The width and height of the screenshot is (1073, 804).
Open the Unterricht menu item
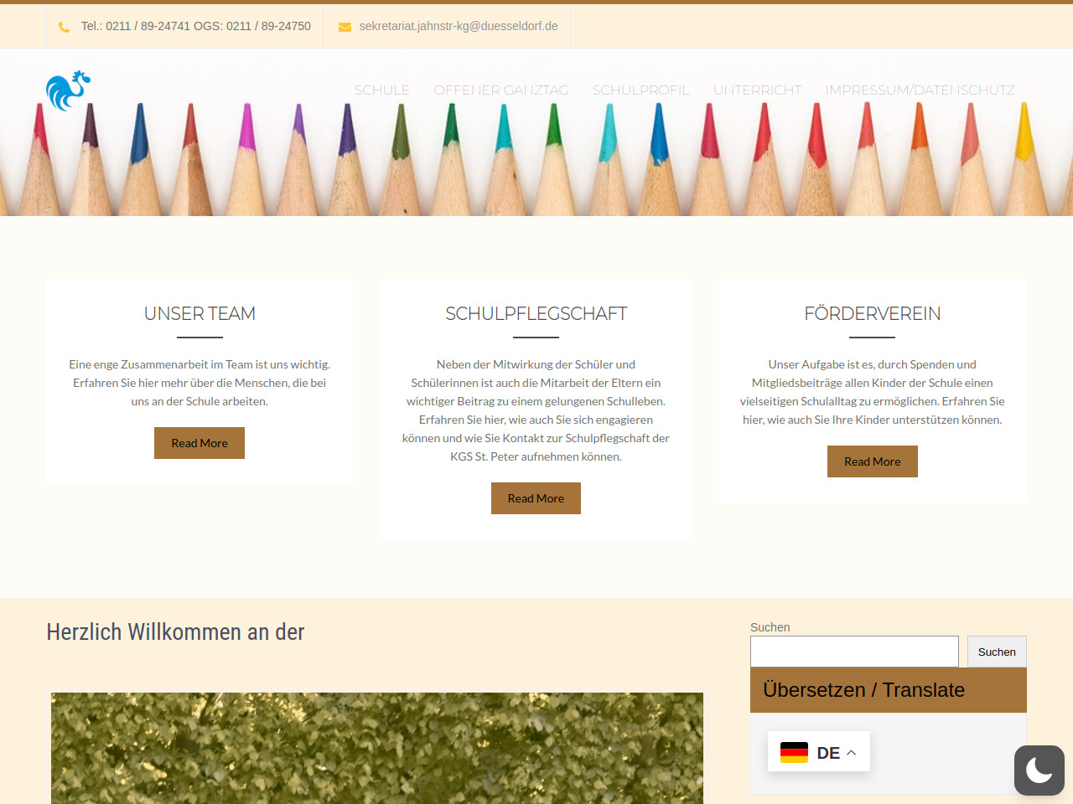coord(757,90)
